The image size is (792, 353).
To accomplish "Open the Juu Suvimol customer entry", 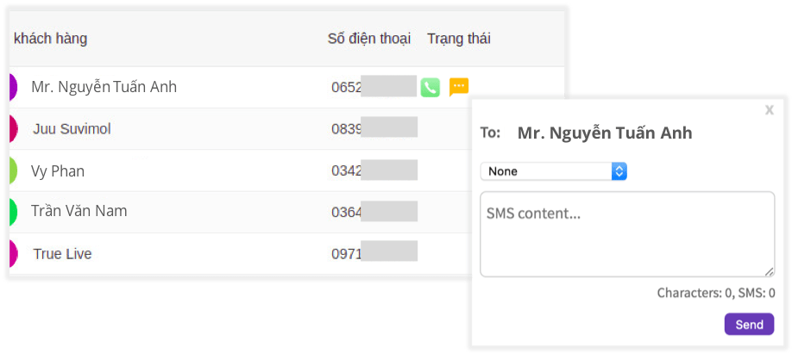I will pos(72,130).
